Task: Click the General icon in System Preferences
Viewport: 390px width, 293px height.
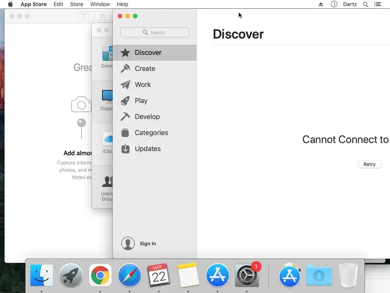Action: [107, 53]
